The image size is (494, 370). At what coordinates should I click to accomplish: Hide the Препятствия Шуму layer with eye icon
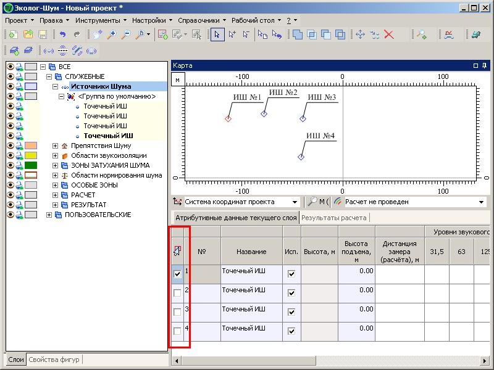pyautogui.click(x=10, y=146)
